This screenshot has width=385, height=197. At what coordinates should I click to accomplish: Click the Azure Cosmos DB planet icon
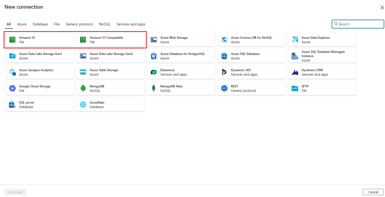coord(224,39)
